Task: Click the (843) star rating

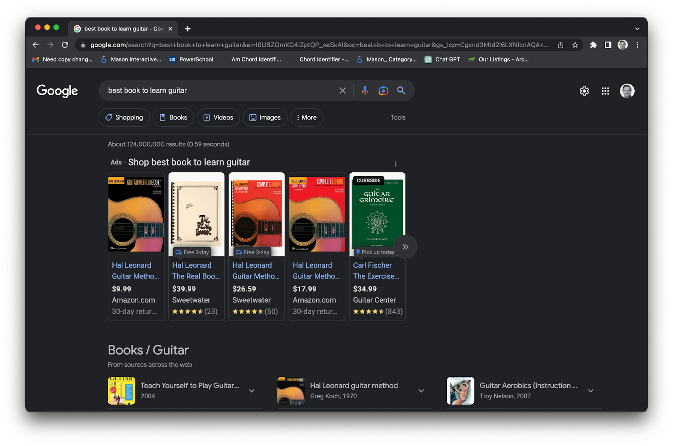Action: [378, 312]
